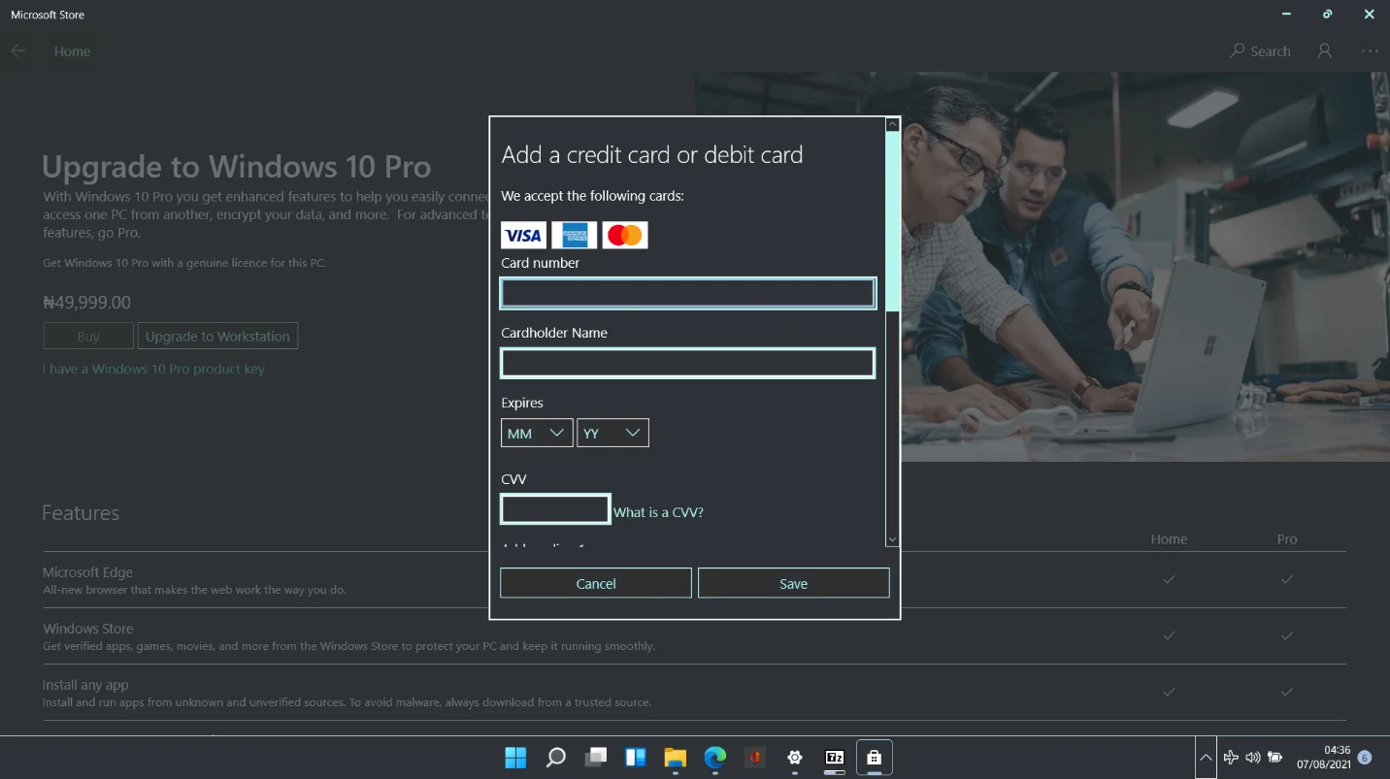Screen dimensions: 1390x779
Task: Click the Features heading
Action: pyautogui.click(x=81, y=513)
